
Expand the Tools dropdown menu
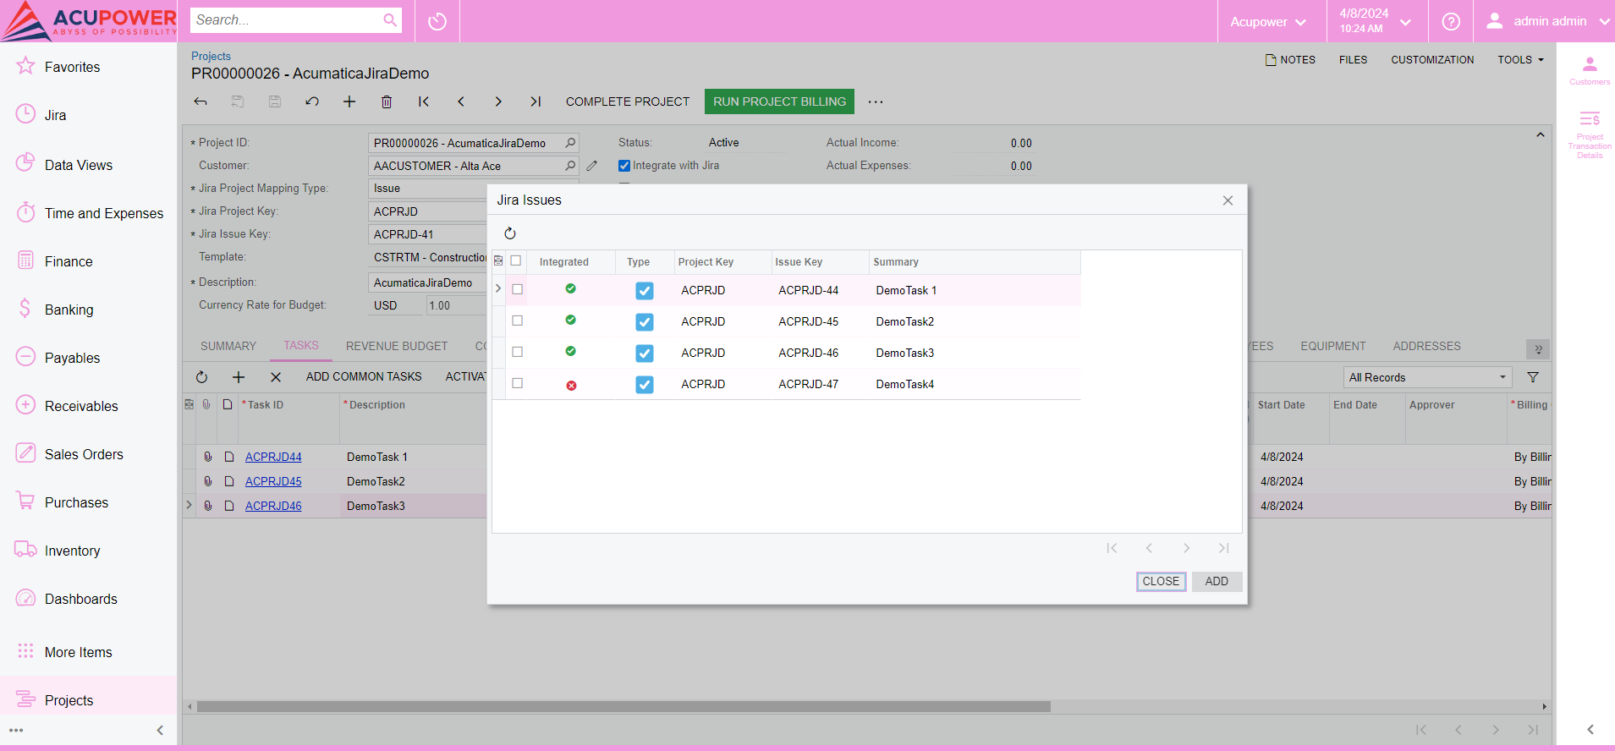point(1520,59)
